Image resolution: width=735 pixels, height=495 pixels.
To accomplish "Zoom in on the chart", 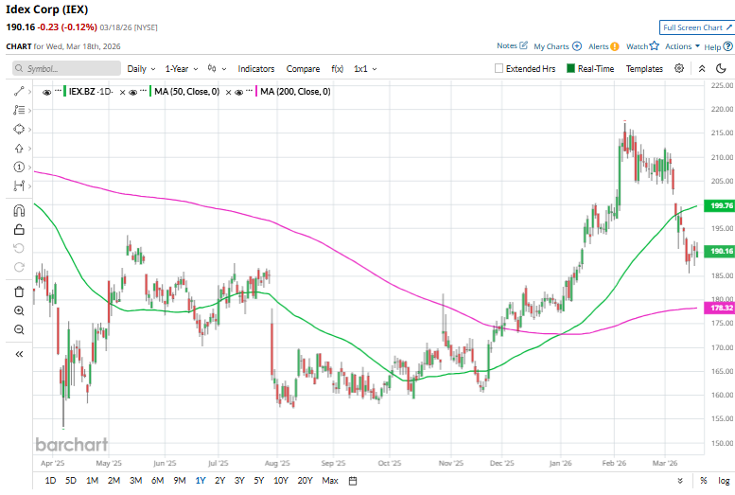I will [x=19, y=310].
